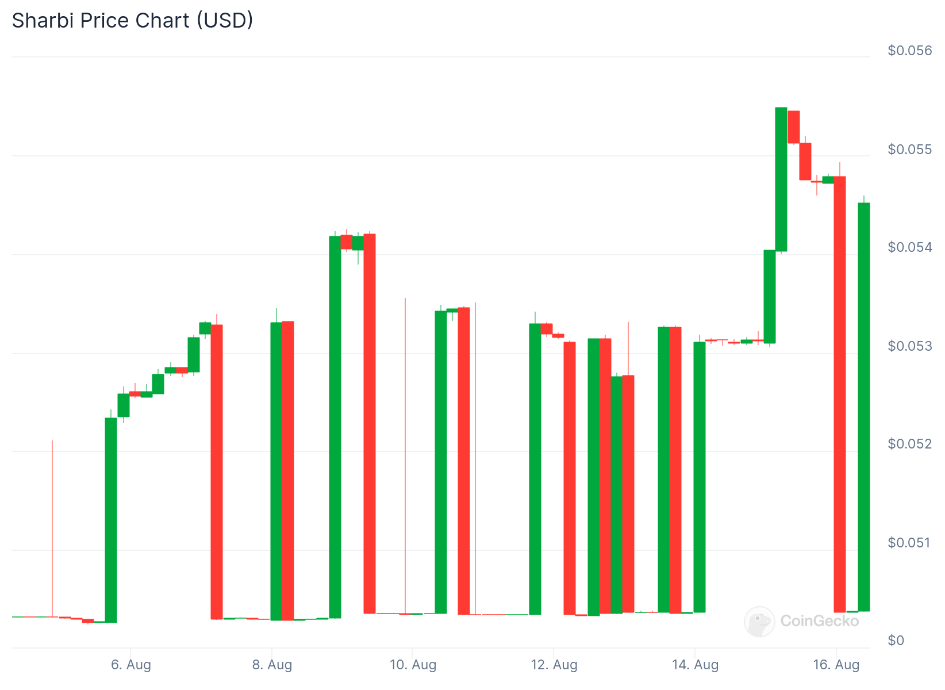This screenshot has height=690, width=945.
Task: Select the tall red candle above 16. Aug
Action: pos(840,394)
